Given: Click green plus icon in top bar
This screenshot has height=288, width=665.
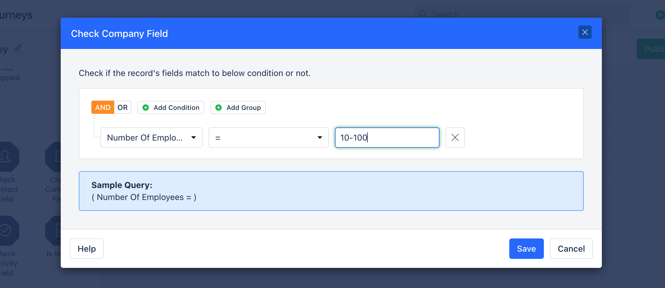Looking at the screenshot, I should click(x=660, y=15).
